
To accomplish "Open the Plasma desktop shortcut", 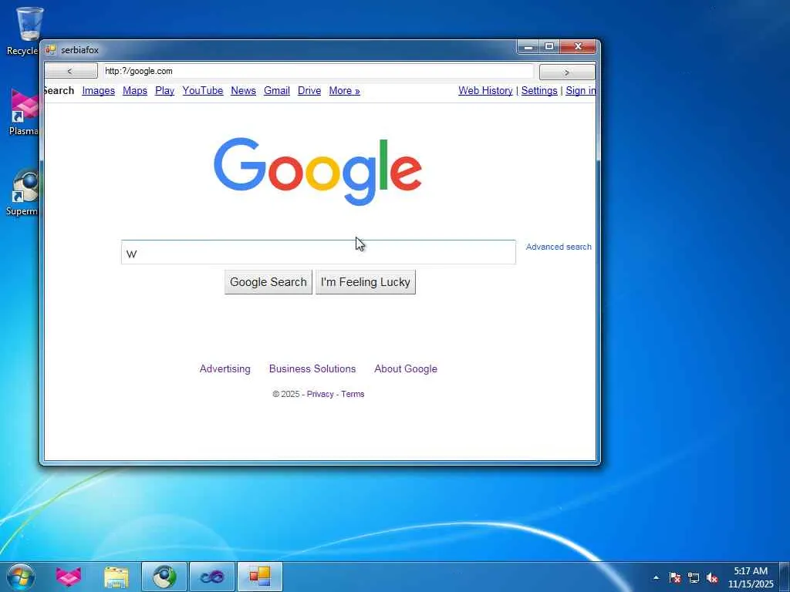I will pos(24,112).
